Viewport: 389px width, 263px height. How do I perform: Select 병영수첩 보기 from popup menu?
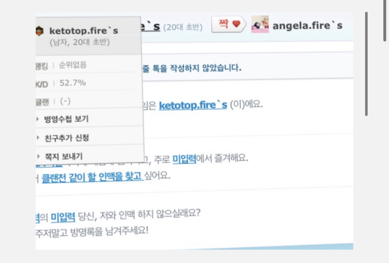(66, 119)
